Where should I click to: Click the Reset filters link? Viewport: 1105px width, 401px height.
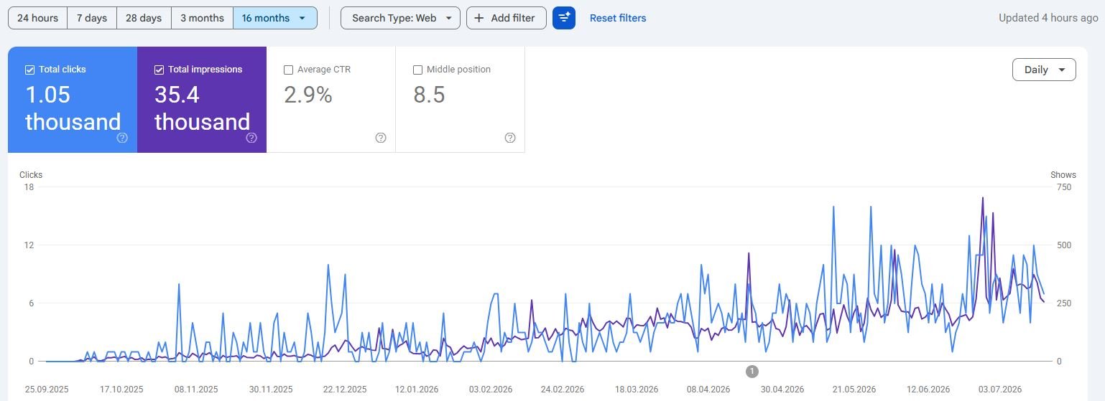[618, 18]
